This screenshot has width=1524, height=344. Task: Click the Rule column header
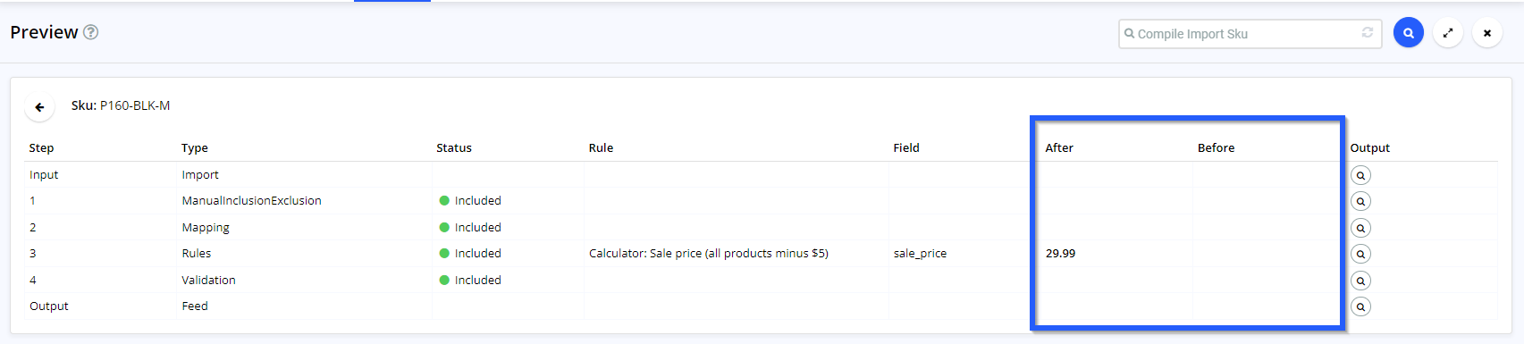pyautogui.click(x=601, y=148)
